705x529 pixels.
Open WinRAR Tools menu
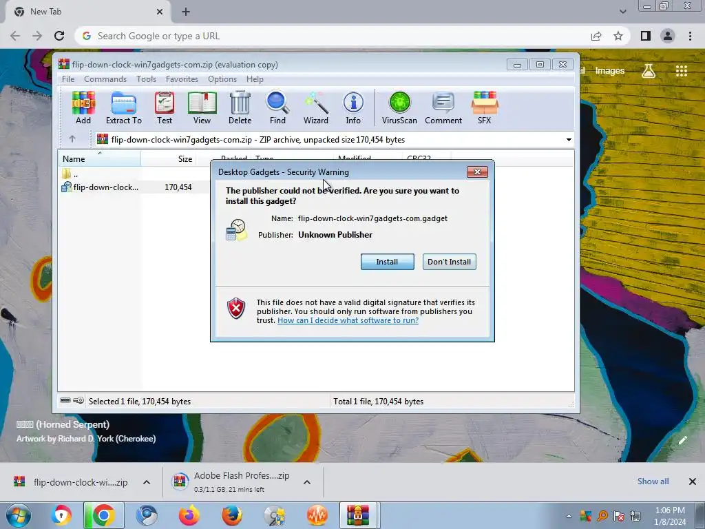(146, 79)
